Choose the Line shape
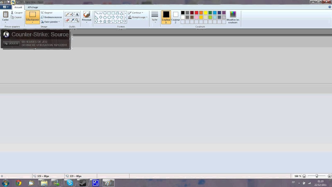Viewport: 332px width, 187px height. [x=96, y=13]
